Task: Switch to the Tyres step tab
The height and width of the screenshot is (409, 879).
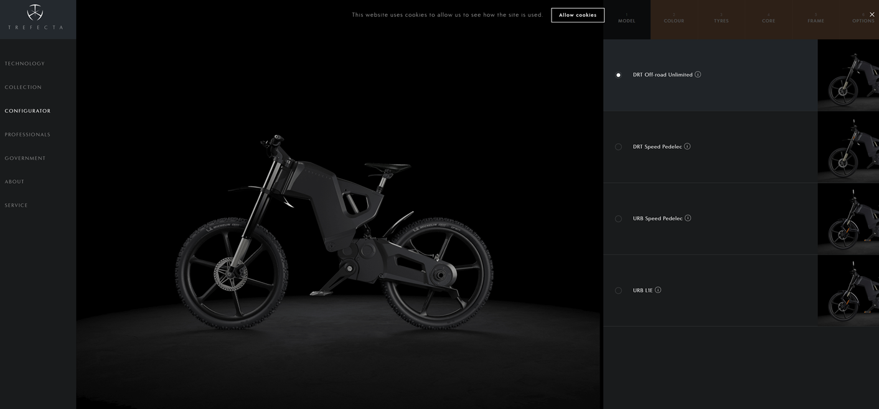Action: coord(721,20)
